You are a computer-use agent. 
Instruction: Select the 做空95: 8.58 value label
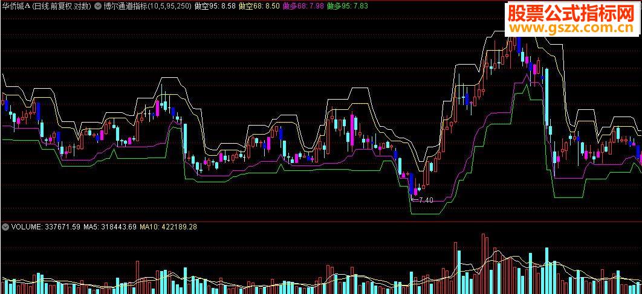[215, 6]
